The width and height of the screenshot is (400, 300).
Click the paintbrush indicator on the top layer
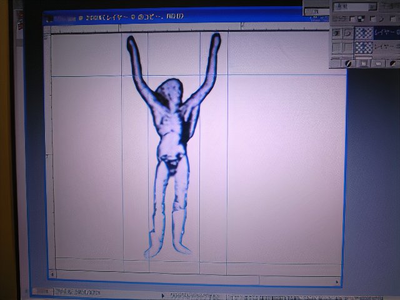coord(347,32)
